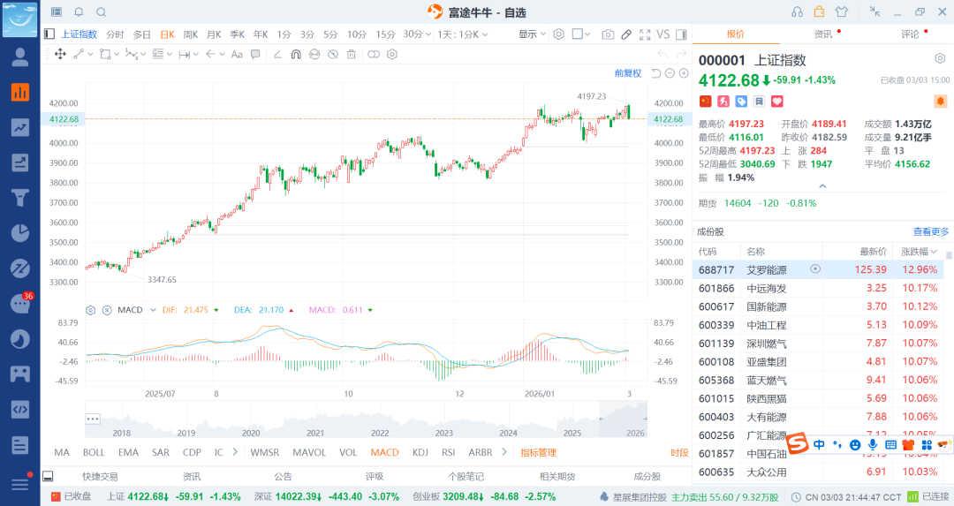954x506 pixels.
Task: Open customer service headset icon
Action: pyautogui.click(x=798, y=11)
